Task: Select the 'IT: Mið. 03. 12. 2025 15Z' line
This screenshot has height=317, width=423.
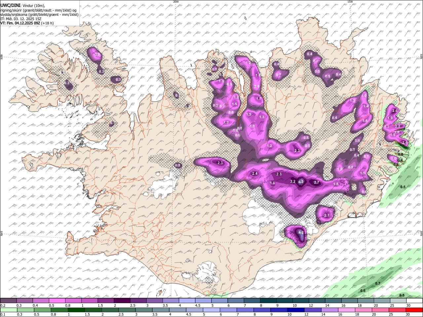Action: pos(21,19)
